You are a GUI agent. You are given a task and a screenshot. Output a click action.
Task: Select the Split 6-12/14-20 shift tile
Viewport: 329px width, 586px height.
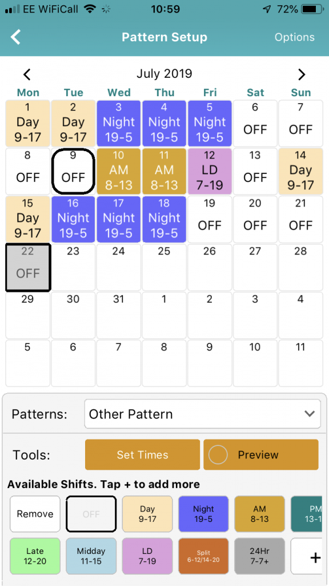(x=203, y=556)
